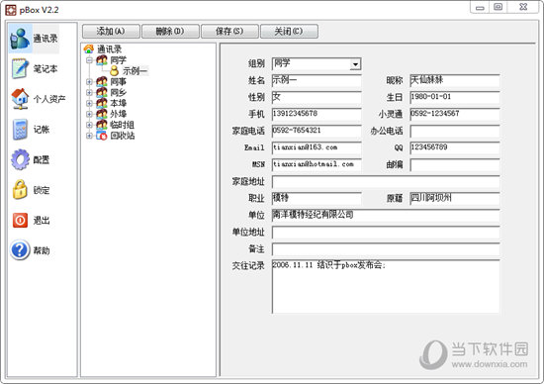
Task: Select the 回收站 label in tree
Action: (123, 136)
